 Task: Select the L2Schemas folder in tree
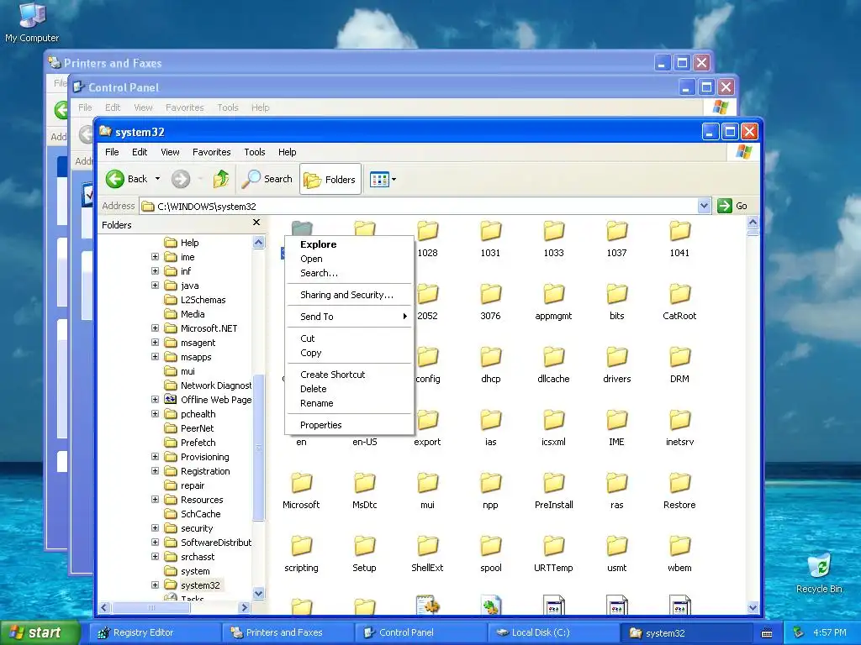point(195,300)
